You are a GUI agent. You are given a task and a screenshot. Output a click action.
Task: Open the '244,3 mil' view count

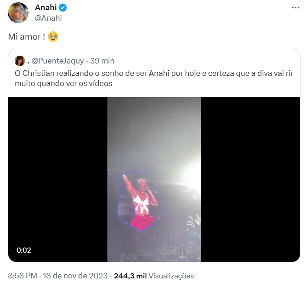click(x=130, y=276)
